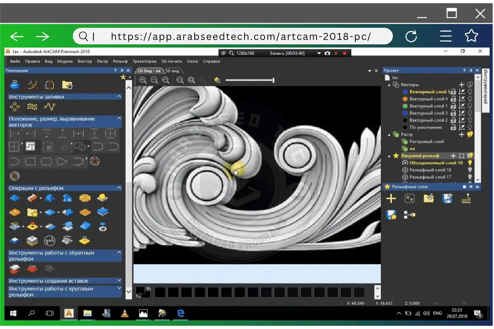Hide the Объединенный слой 10 relief layer
The image size is (494, 329).
pos(470,163)
